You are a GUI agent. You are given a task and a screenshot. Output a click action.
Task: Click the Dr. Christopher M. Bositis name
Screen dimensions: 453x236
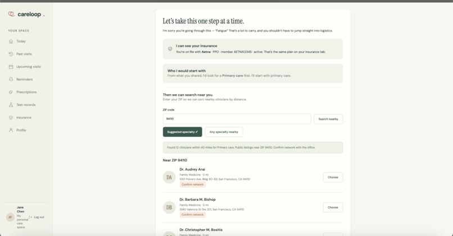[201, 230]
